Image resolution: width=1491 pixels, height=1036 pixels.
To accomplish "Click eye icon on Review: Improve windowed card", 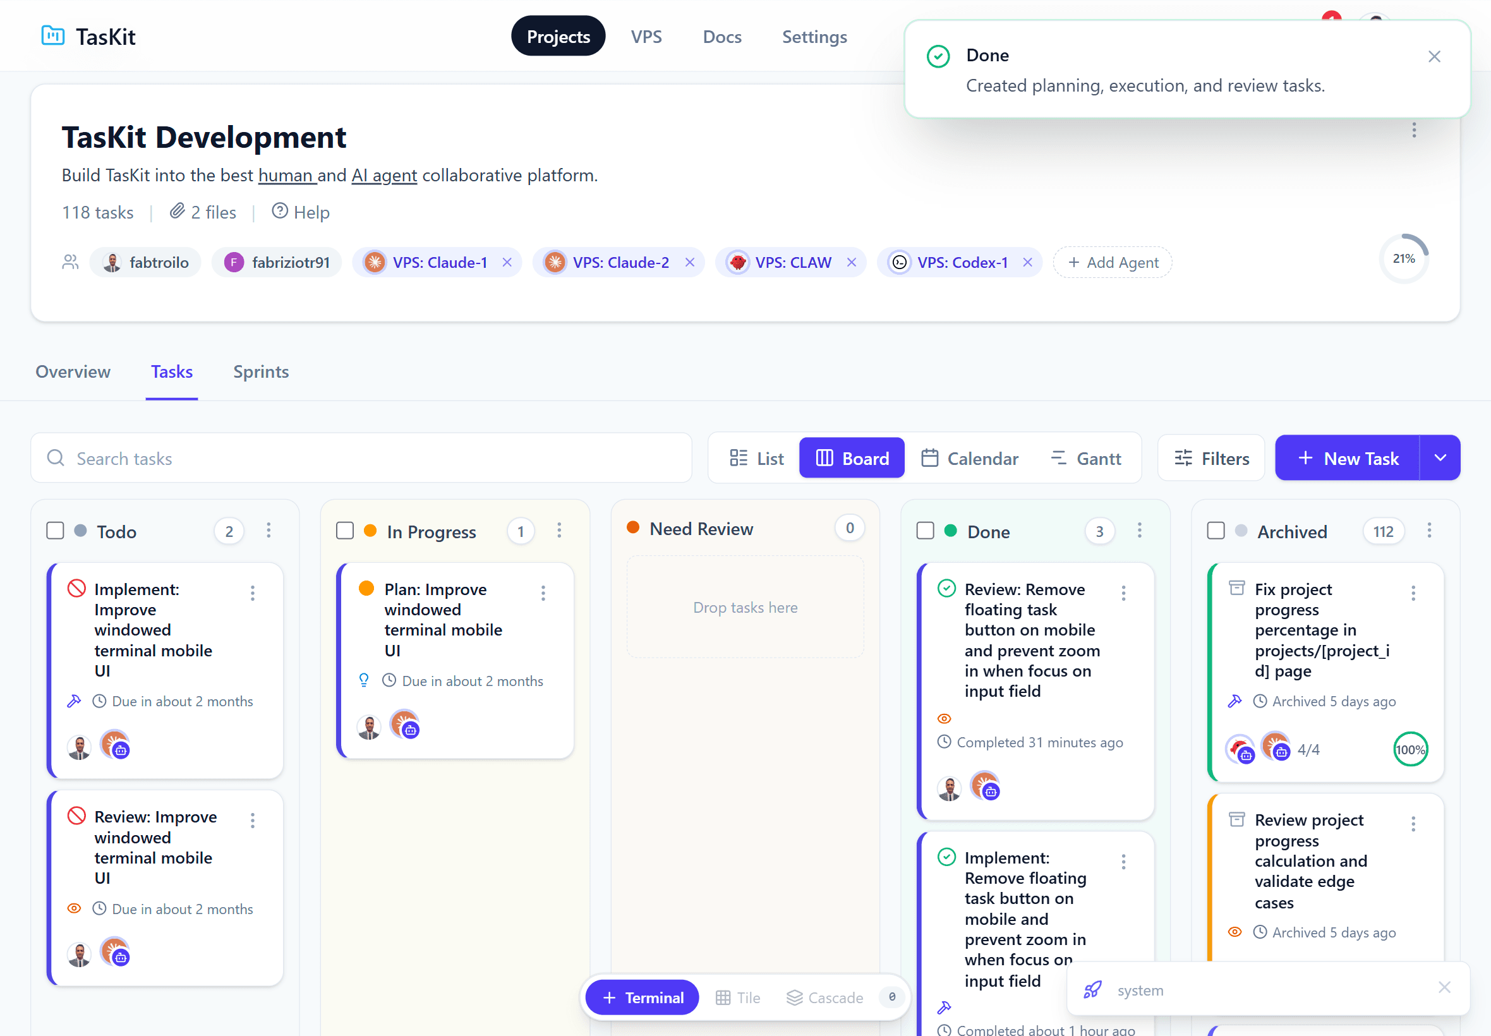I will 74,909.
